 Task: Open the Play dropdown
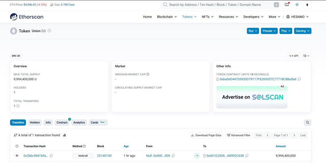click(286, 31)
